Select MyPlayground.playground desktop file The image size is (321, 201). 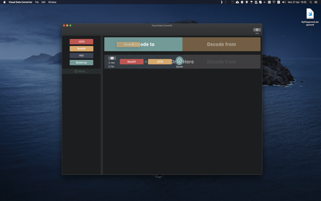coord(310,17)
